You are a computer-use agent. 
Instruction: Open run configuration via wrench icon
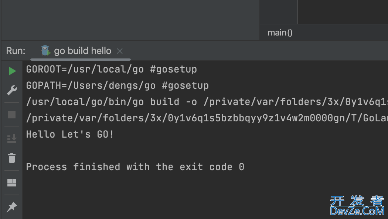point(12,90)
